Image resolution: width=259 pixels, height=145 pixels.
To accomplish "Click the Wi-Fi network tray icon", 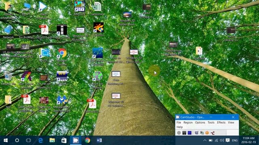I will [216, 141].
